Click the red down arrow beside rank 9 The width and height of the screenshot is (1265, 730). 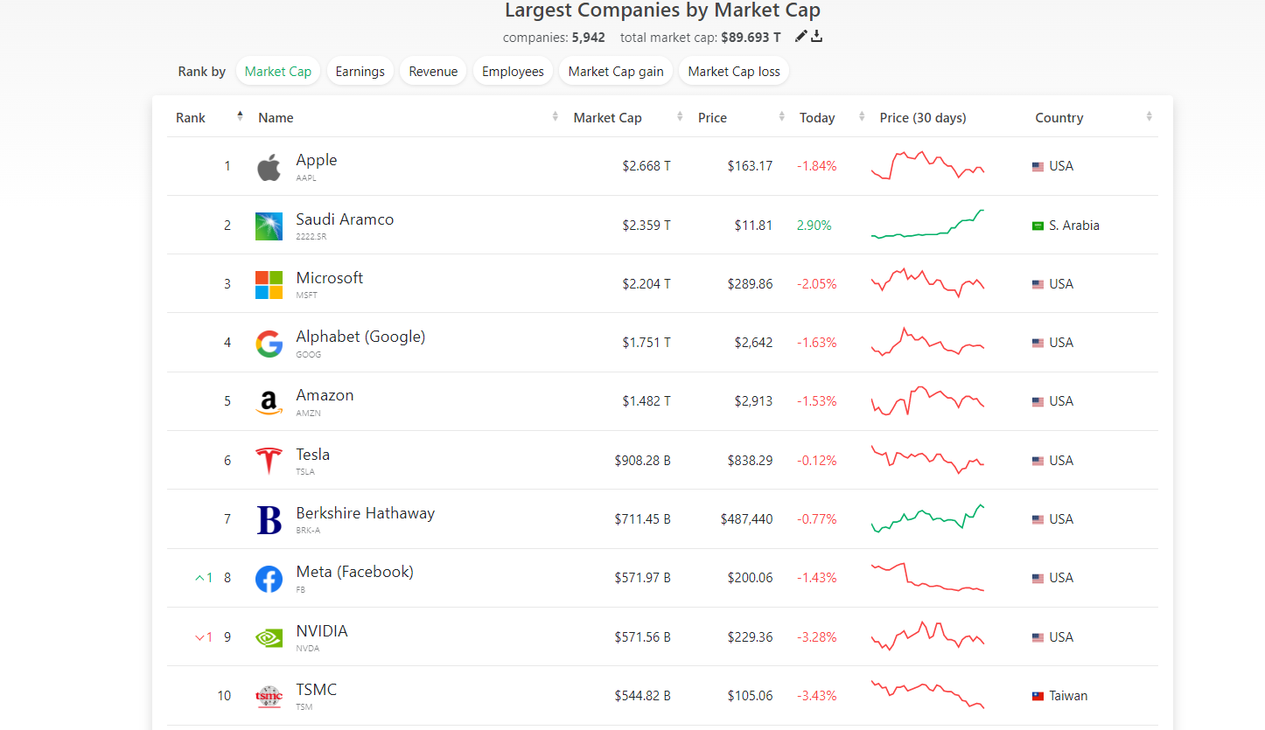coord(199,637)
